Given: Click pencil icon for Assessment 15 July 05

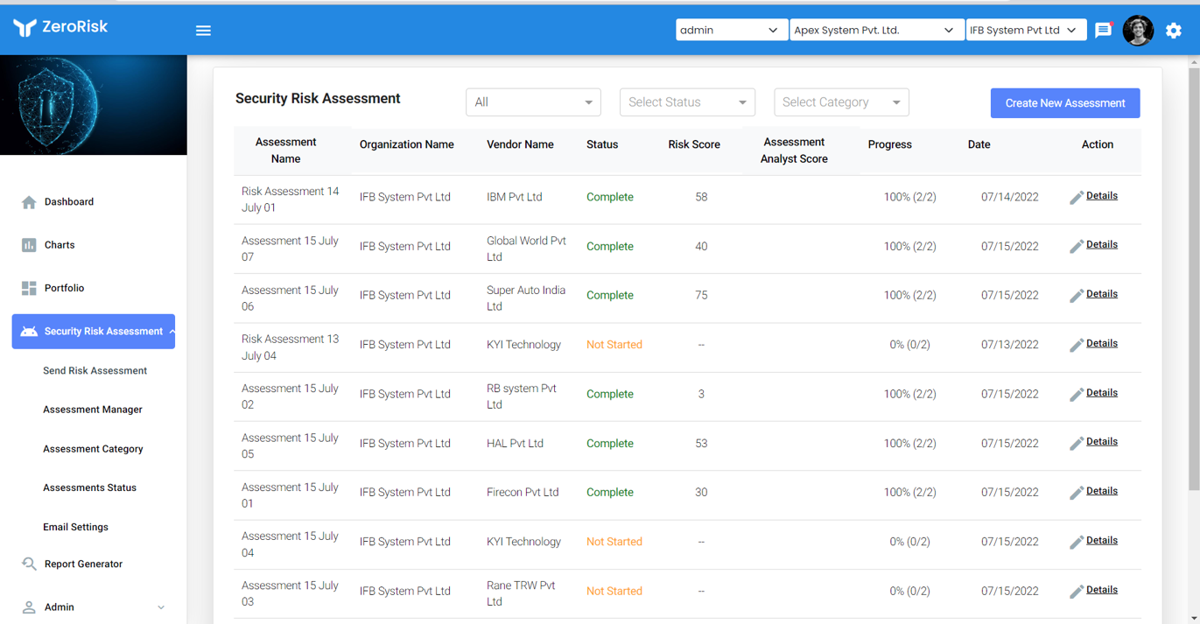Looking at the screenshot, I should coord(1077,444).
